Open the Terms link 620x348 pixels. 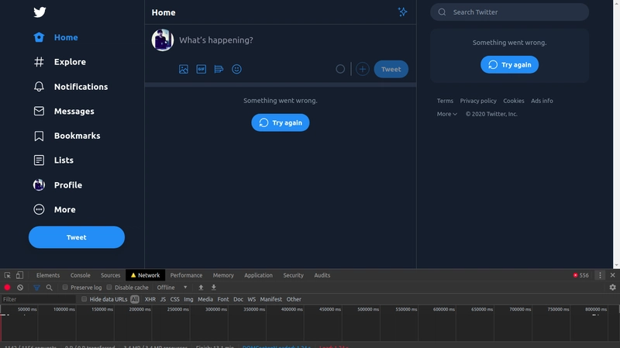point(445,101)
